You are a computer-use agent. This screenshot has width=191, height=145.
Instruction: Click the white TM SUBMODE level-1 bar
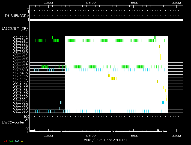tap(106, 20)
